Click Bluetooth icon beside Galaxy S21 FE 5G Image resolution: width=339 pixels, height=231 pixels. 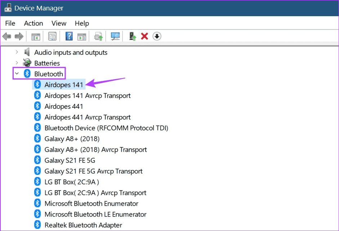coord(37,160)
